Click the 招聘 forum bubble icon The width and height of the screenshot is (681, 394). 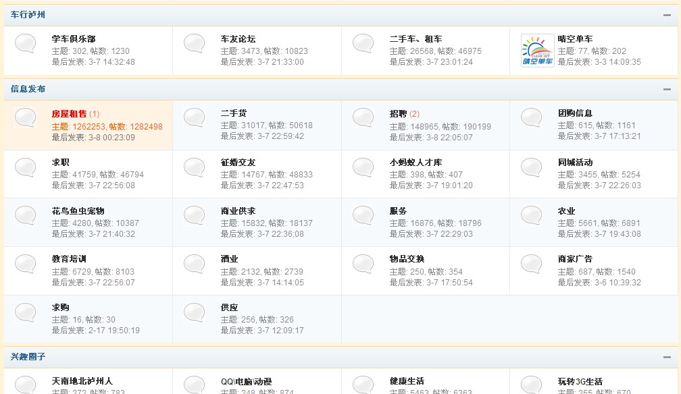pos(363,117)
